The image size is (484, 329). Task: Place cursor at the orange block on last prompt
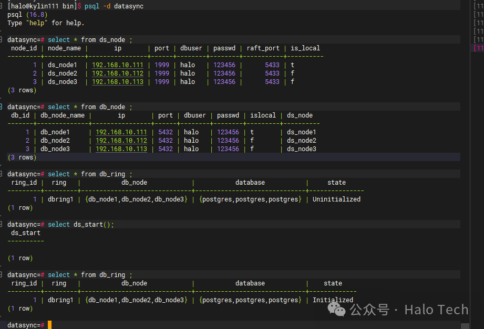point(49,325)
